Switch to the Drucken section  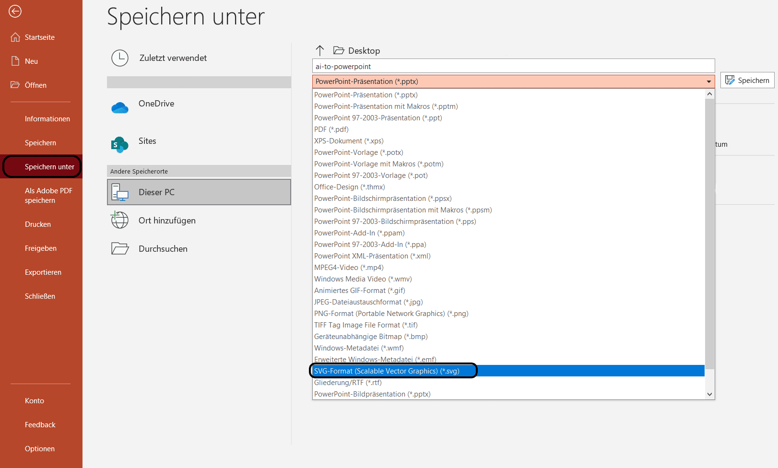tap(38, 224)
